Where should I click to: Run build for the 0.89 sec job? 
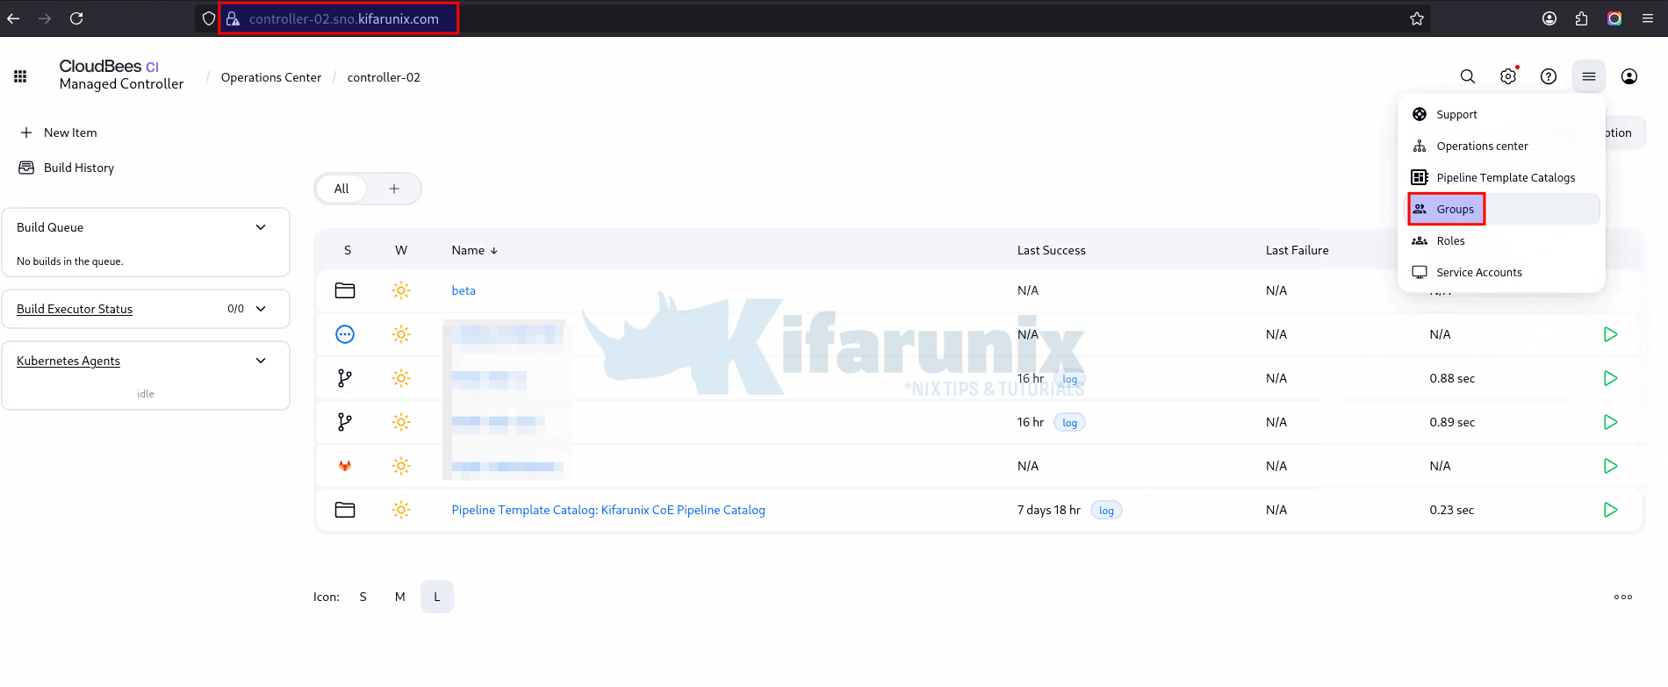[1610, 422]
